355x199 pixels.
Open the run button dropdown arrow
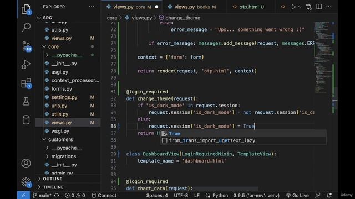[300, 7]
